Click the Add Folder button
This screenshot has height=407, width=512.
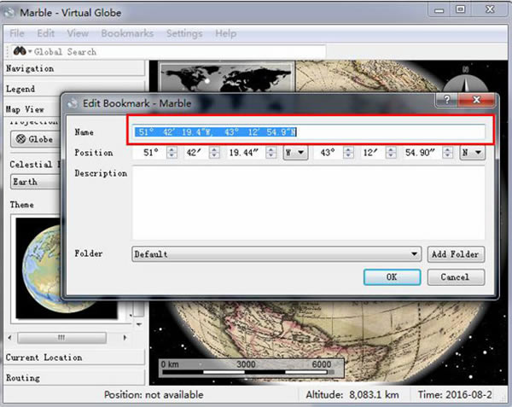(456, 254)
